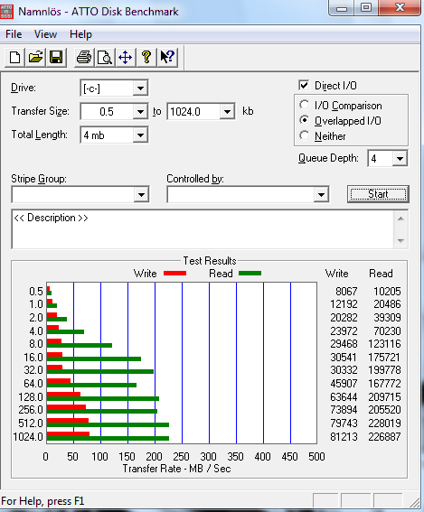Uncheck the Direct I/O checkbox
Viewport: 424px width, 512px height.
coord(304,86)
